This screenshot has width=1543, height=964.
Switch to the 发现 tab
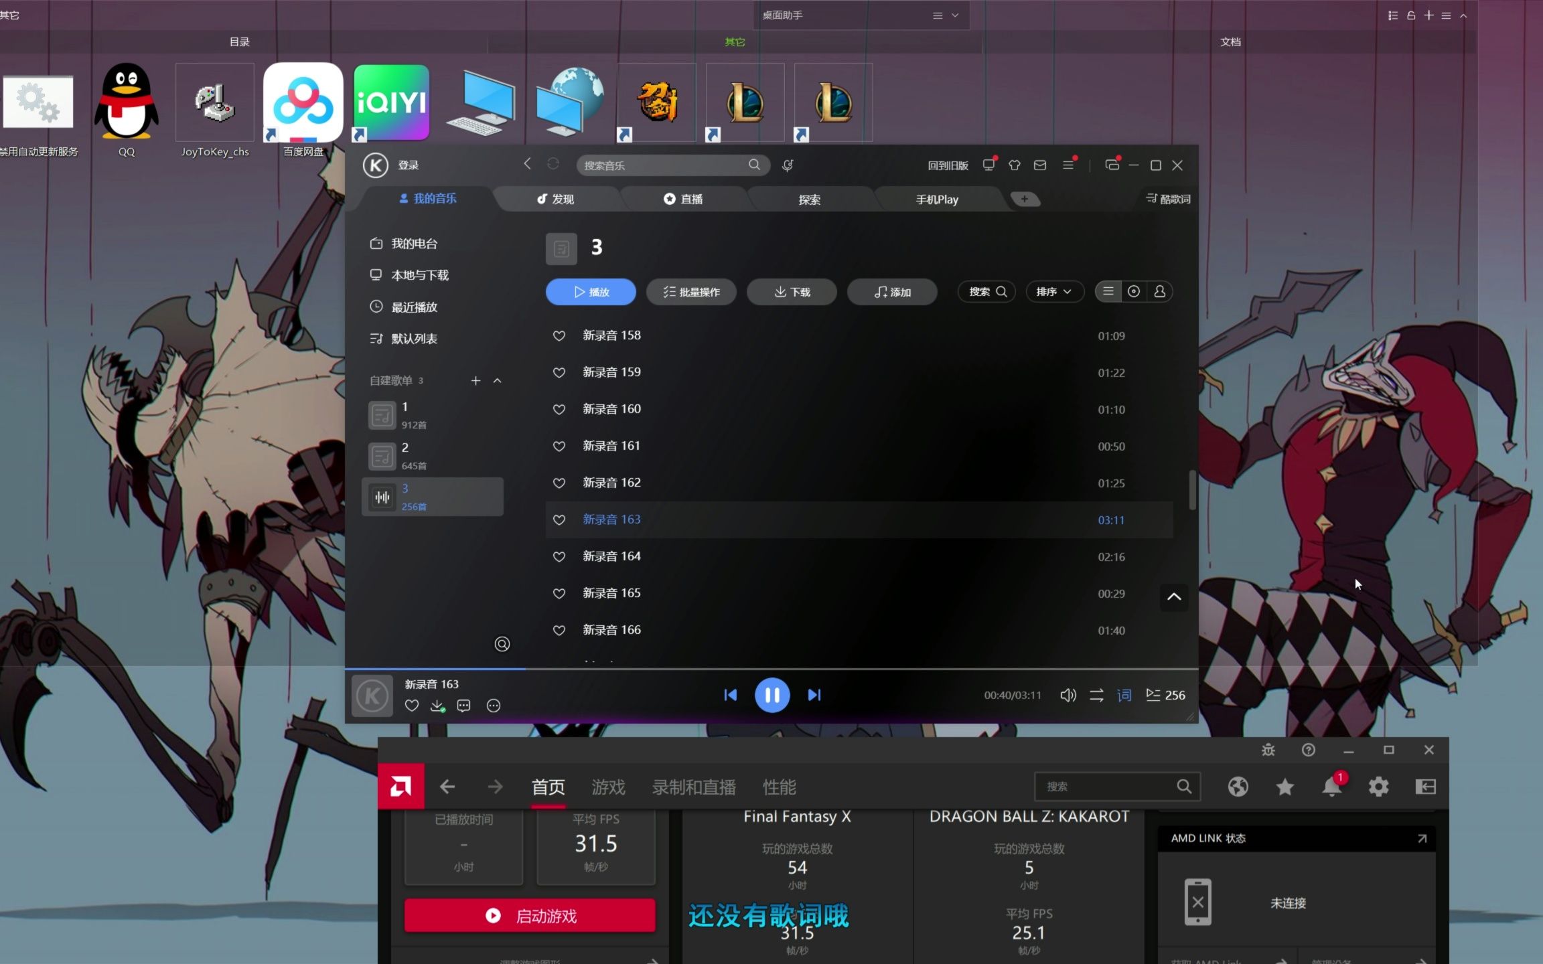tap(556, 199)
